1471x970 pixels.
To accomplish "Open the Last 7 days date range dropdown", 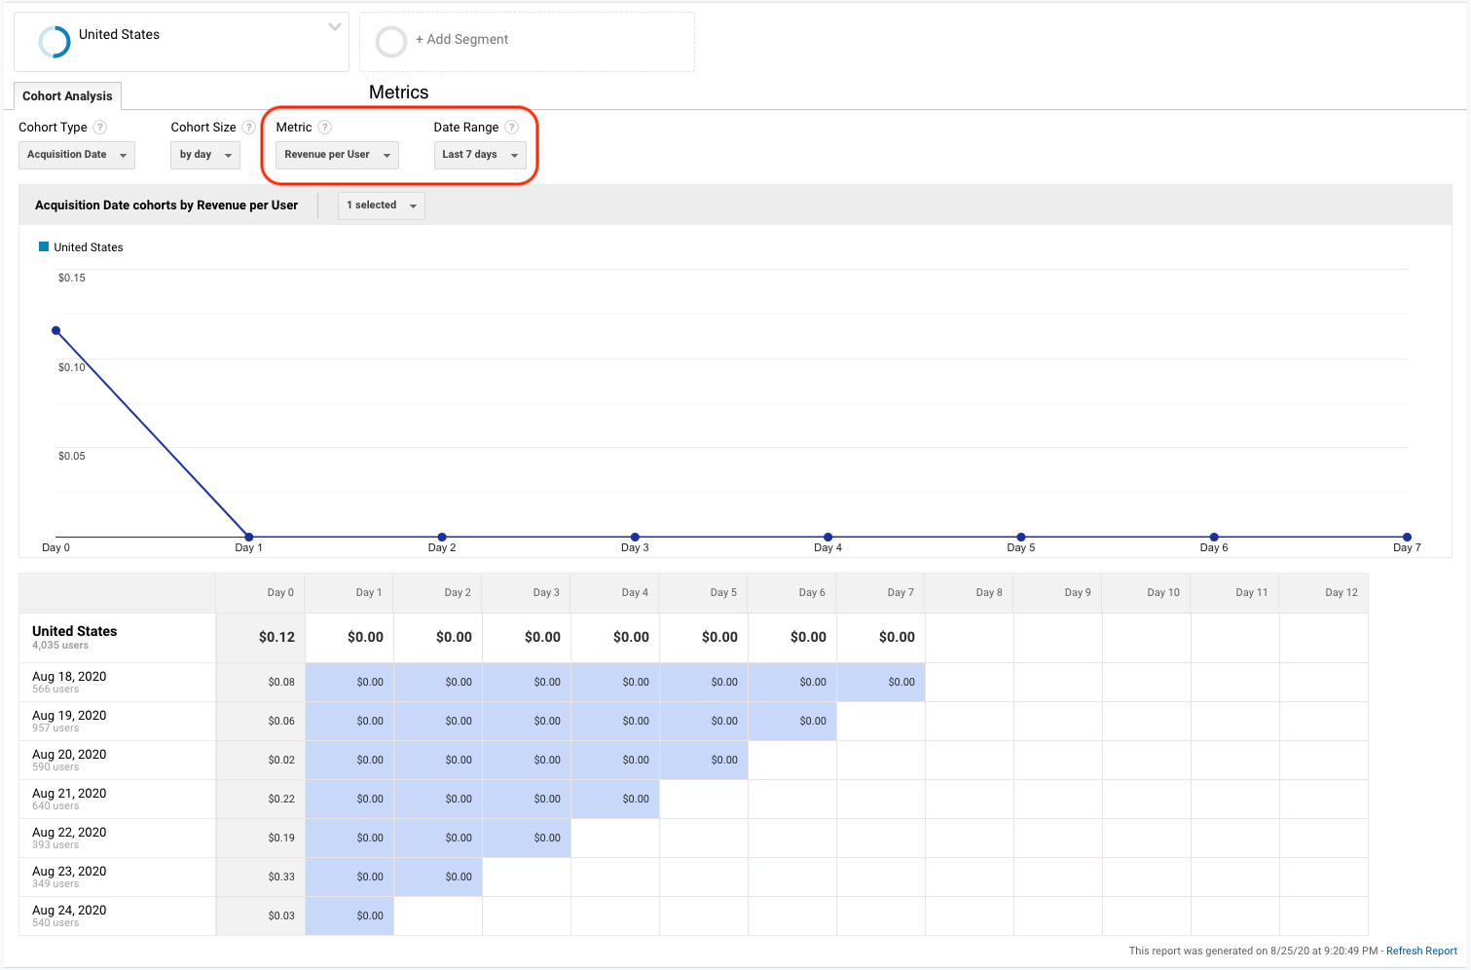I will pyautogui.click(x=480, y=155).
